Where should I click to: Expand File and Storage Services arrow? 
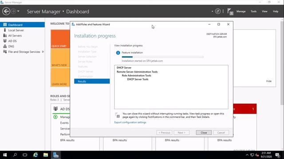43,52
